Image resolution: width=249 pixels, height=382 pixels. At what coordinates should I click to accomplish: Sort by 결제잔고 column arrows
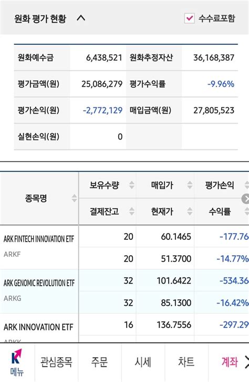(131, 211)
